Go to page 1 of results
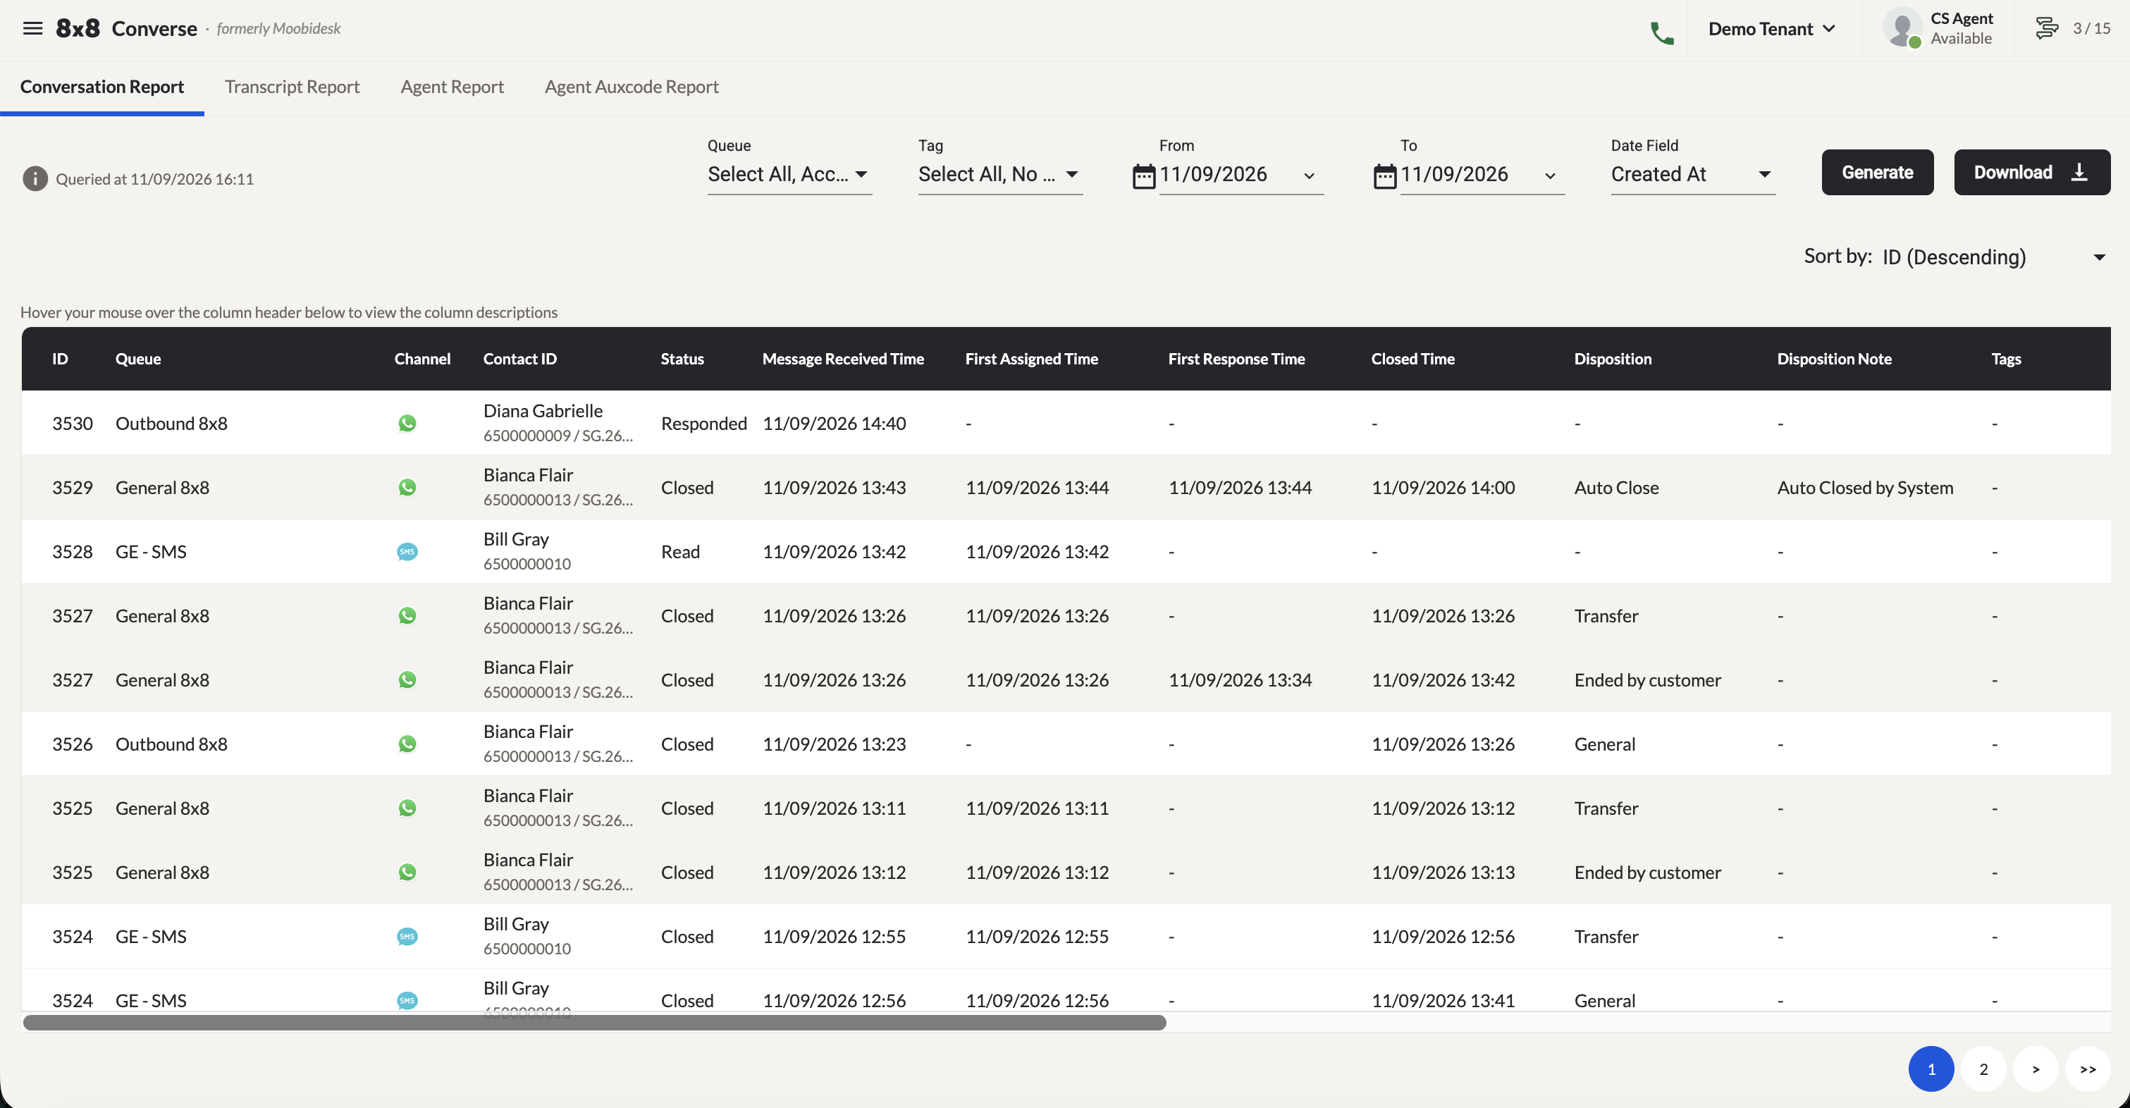 (x=1931, y=1069)
